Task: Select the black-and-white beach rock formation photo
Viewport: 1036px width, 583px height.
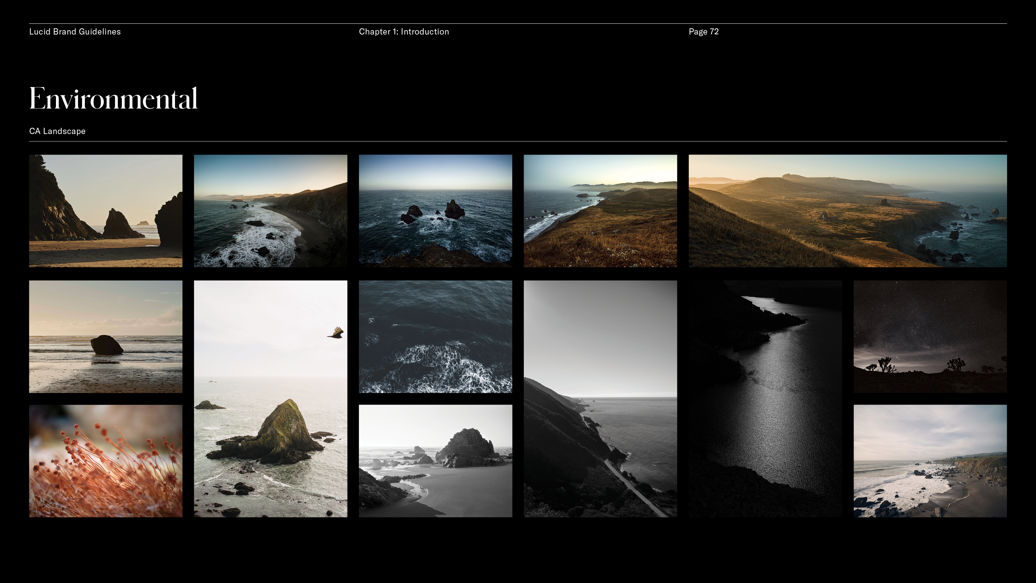Action: 435,461
